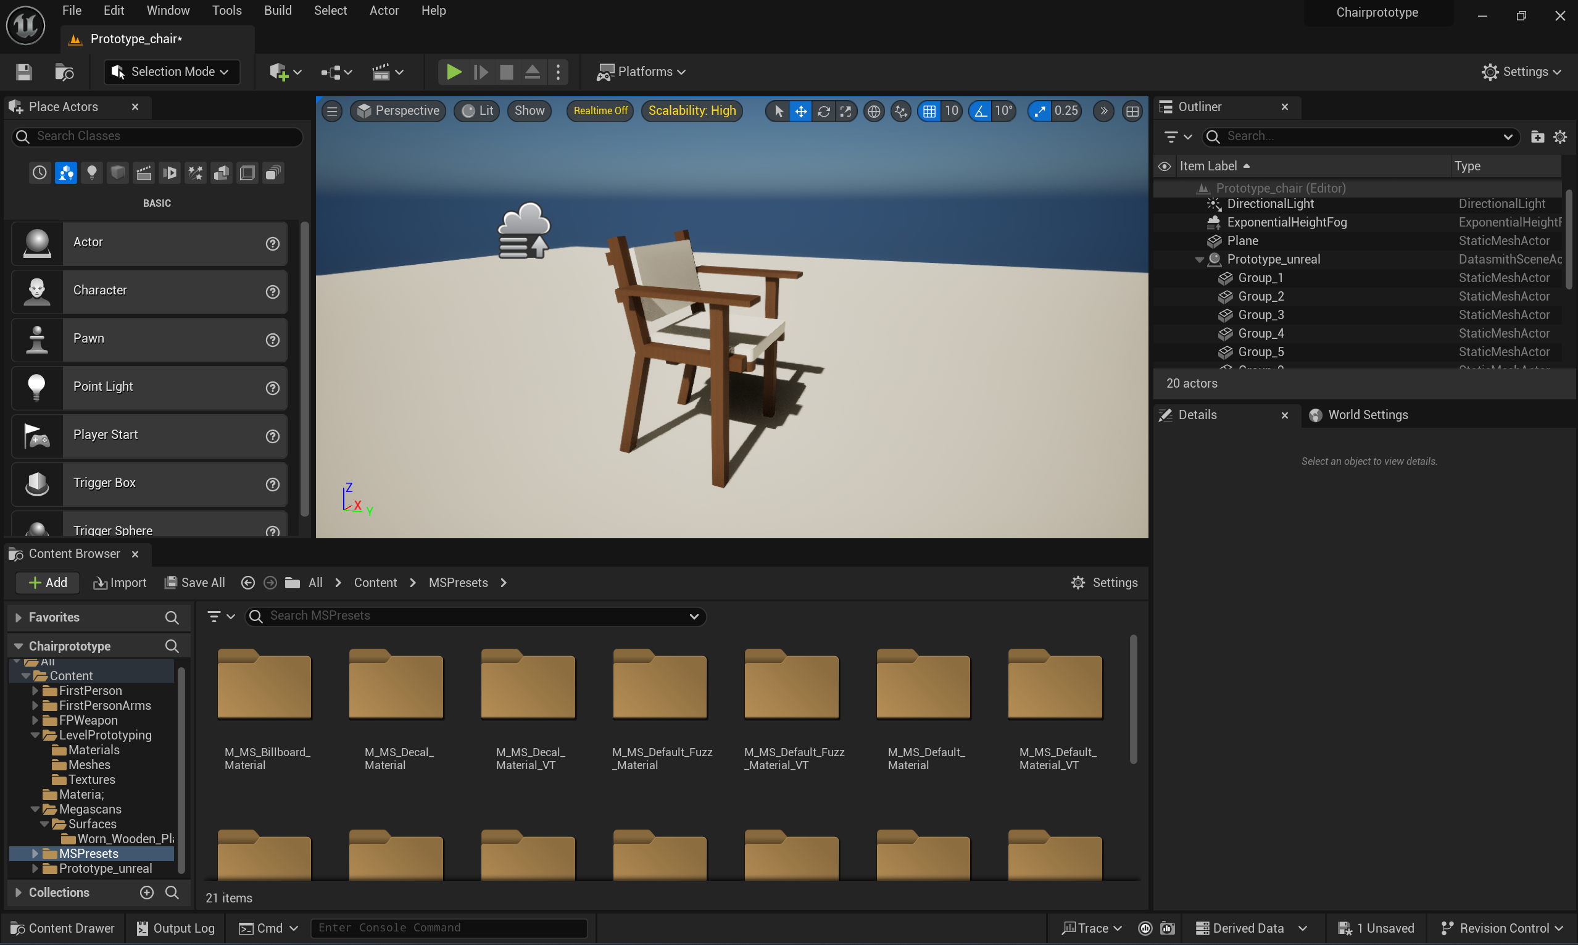Save the current level with floppy icon
Screen dimensions: 1578x945
[x=24, y=72]
